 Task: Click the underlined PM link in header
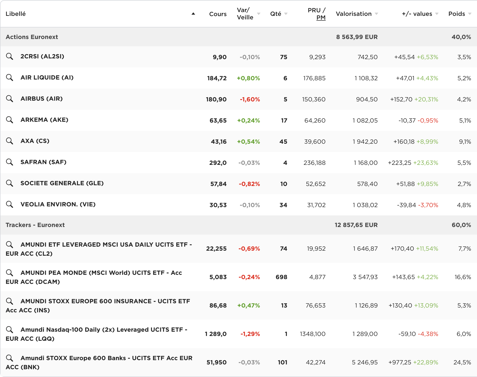[321, 18]
